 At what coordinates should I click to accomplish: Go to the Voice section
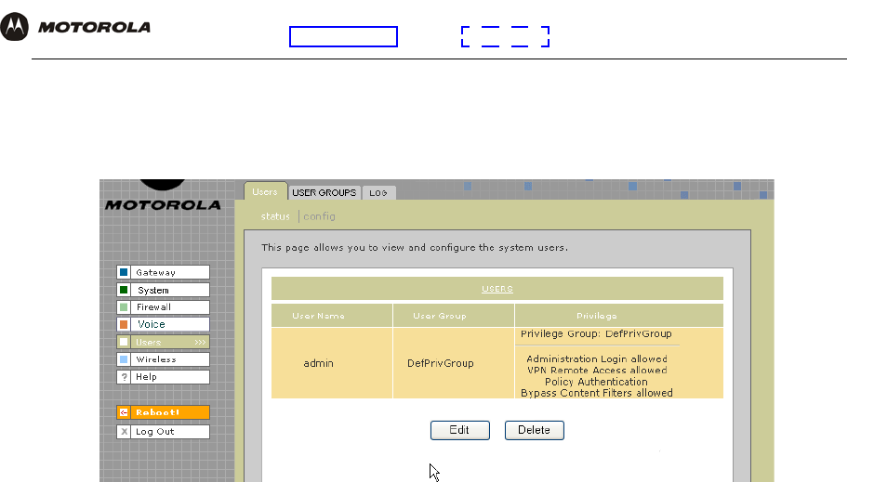[163, 324]
